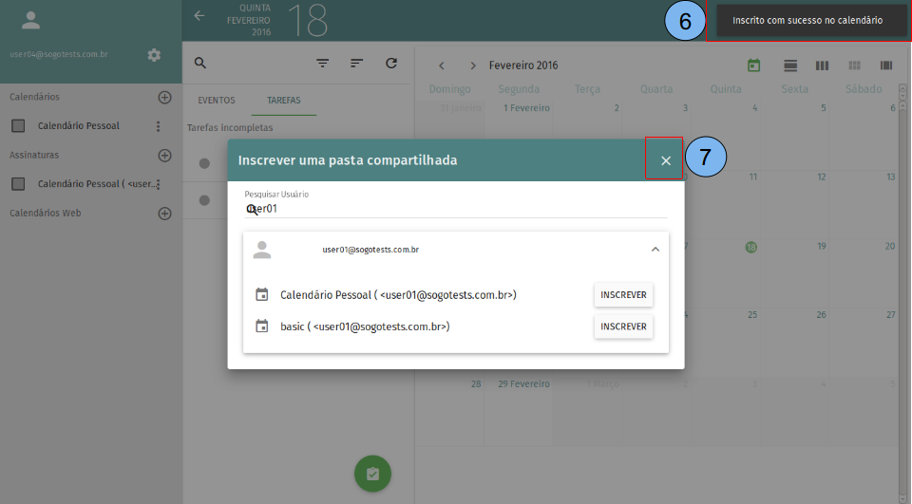Screen dimensions: 912x504
Task: Click the search magnifier icon
Action: coord(199,64)
